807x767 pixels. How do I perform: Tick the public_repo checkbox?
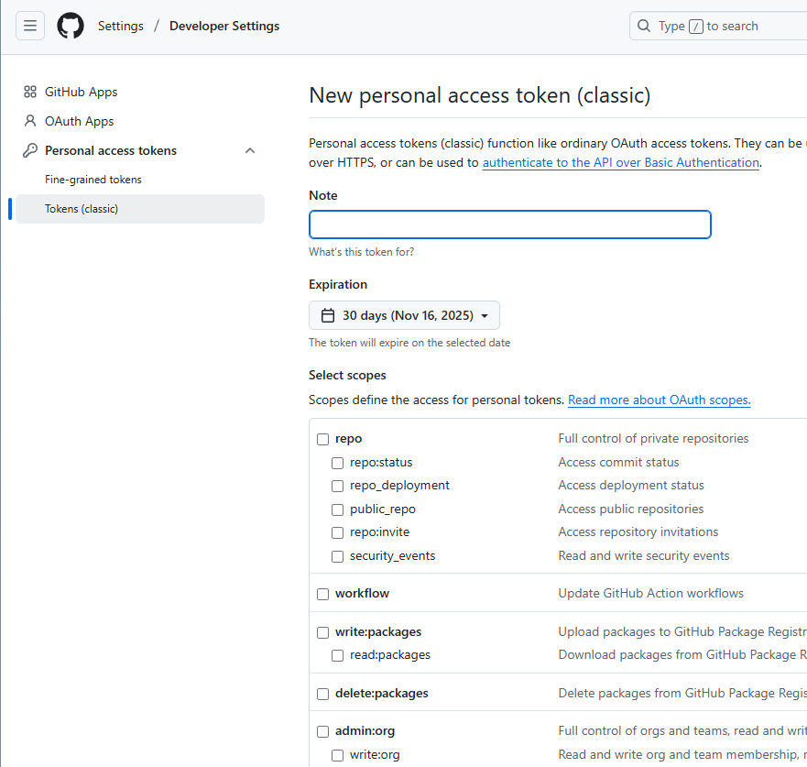click(x=337, y=510)
